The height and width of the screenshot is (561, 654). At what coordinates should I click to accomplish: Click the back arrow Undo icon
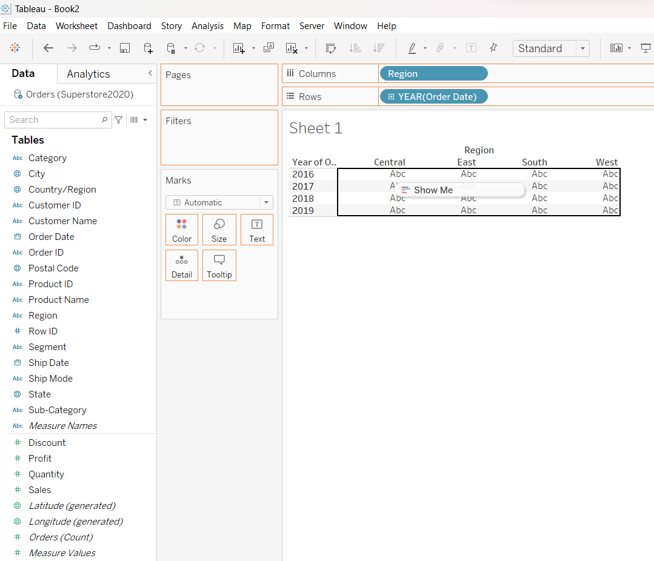click(48, 48)
